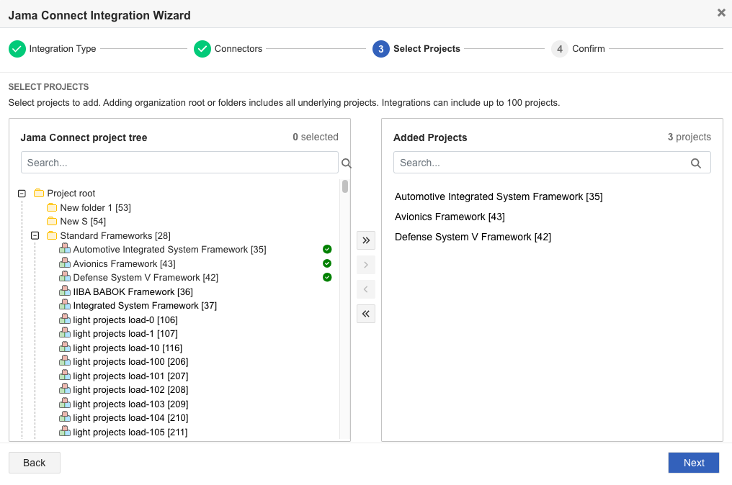Image resolution: width=732 pixels, height=485 pixels.
Task: Click the light projects load-1 project icon
Action: point(65,333)
